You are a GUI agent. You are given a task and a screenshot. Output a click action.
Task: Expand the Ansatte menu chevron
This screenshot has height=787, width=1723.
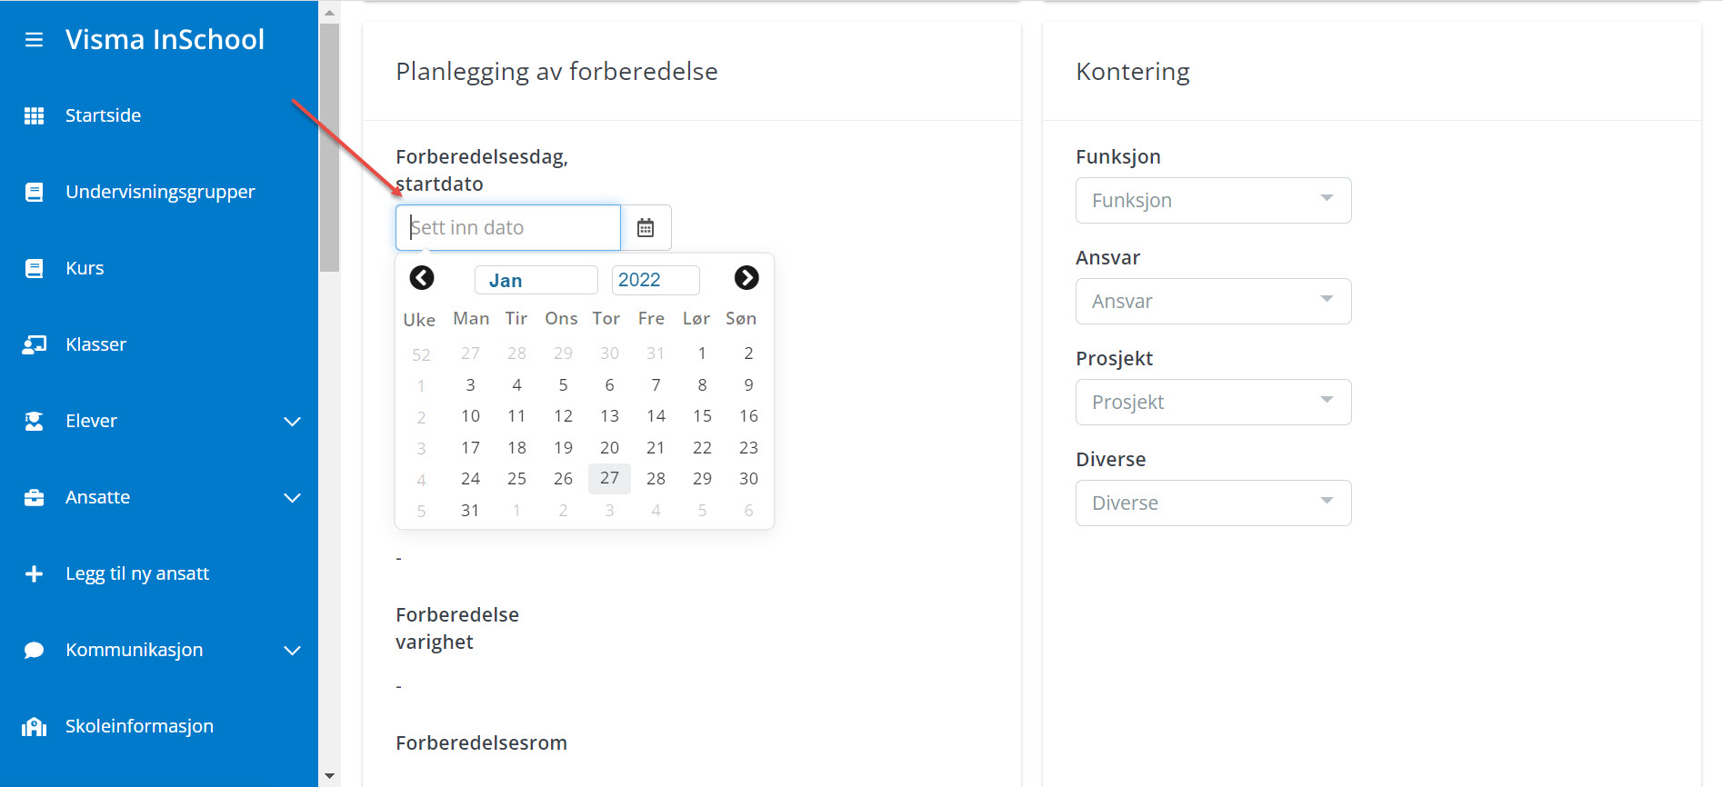point(292,497)
